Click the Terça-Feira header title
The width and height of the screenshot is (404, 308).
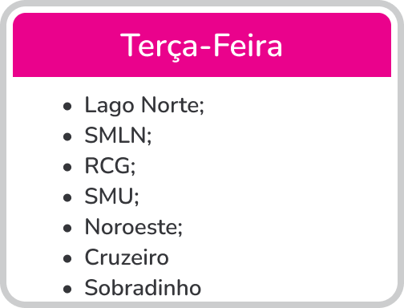[201, 46]
